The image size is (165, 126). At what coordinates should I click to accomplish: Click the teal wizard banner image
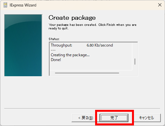23,45
